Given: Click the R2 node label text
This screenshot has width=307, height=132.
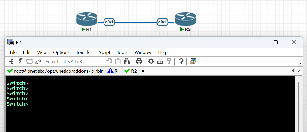Looking at the screenshot, I should (x=187, y=30).
